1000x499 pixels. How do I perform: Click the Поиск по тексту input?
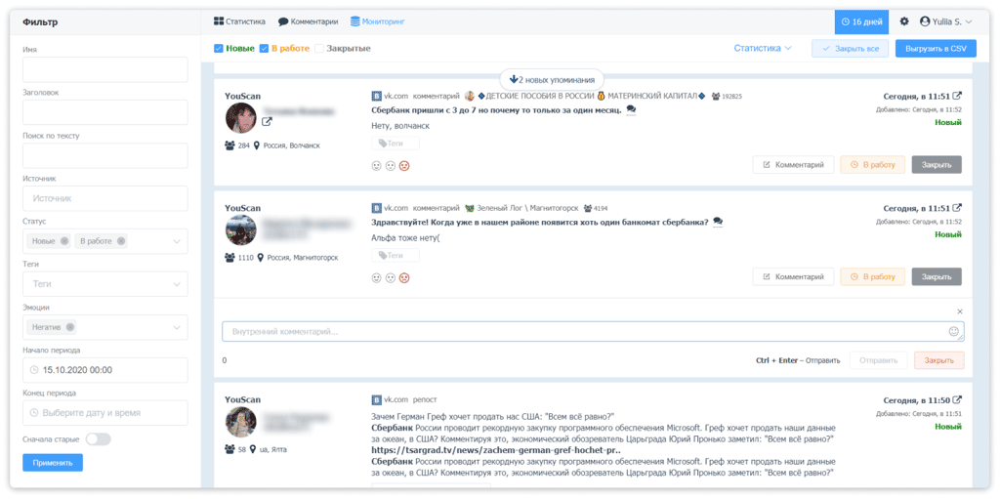(105, 155)
